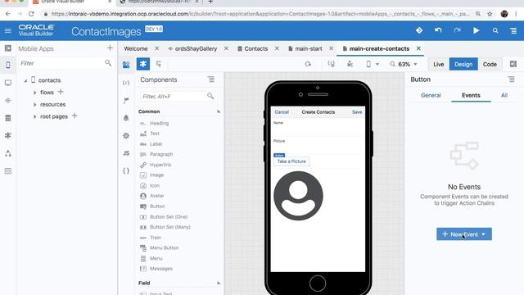Select Mobile Apps phone icon in sidebar
The height and width of the screenshot is (295, 524).
click(x=8, y=65)
